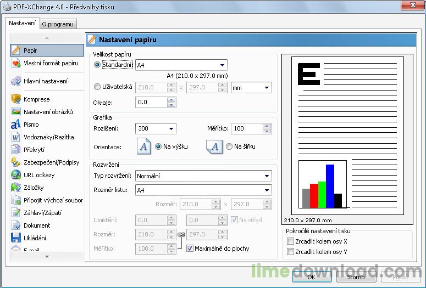
Task: Open Hlavní nastavení gears icon
Action: pos(16,81)
